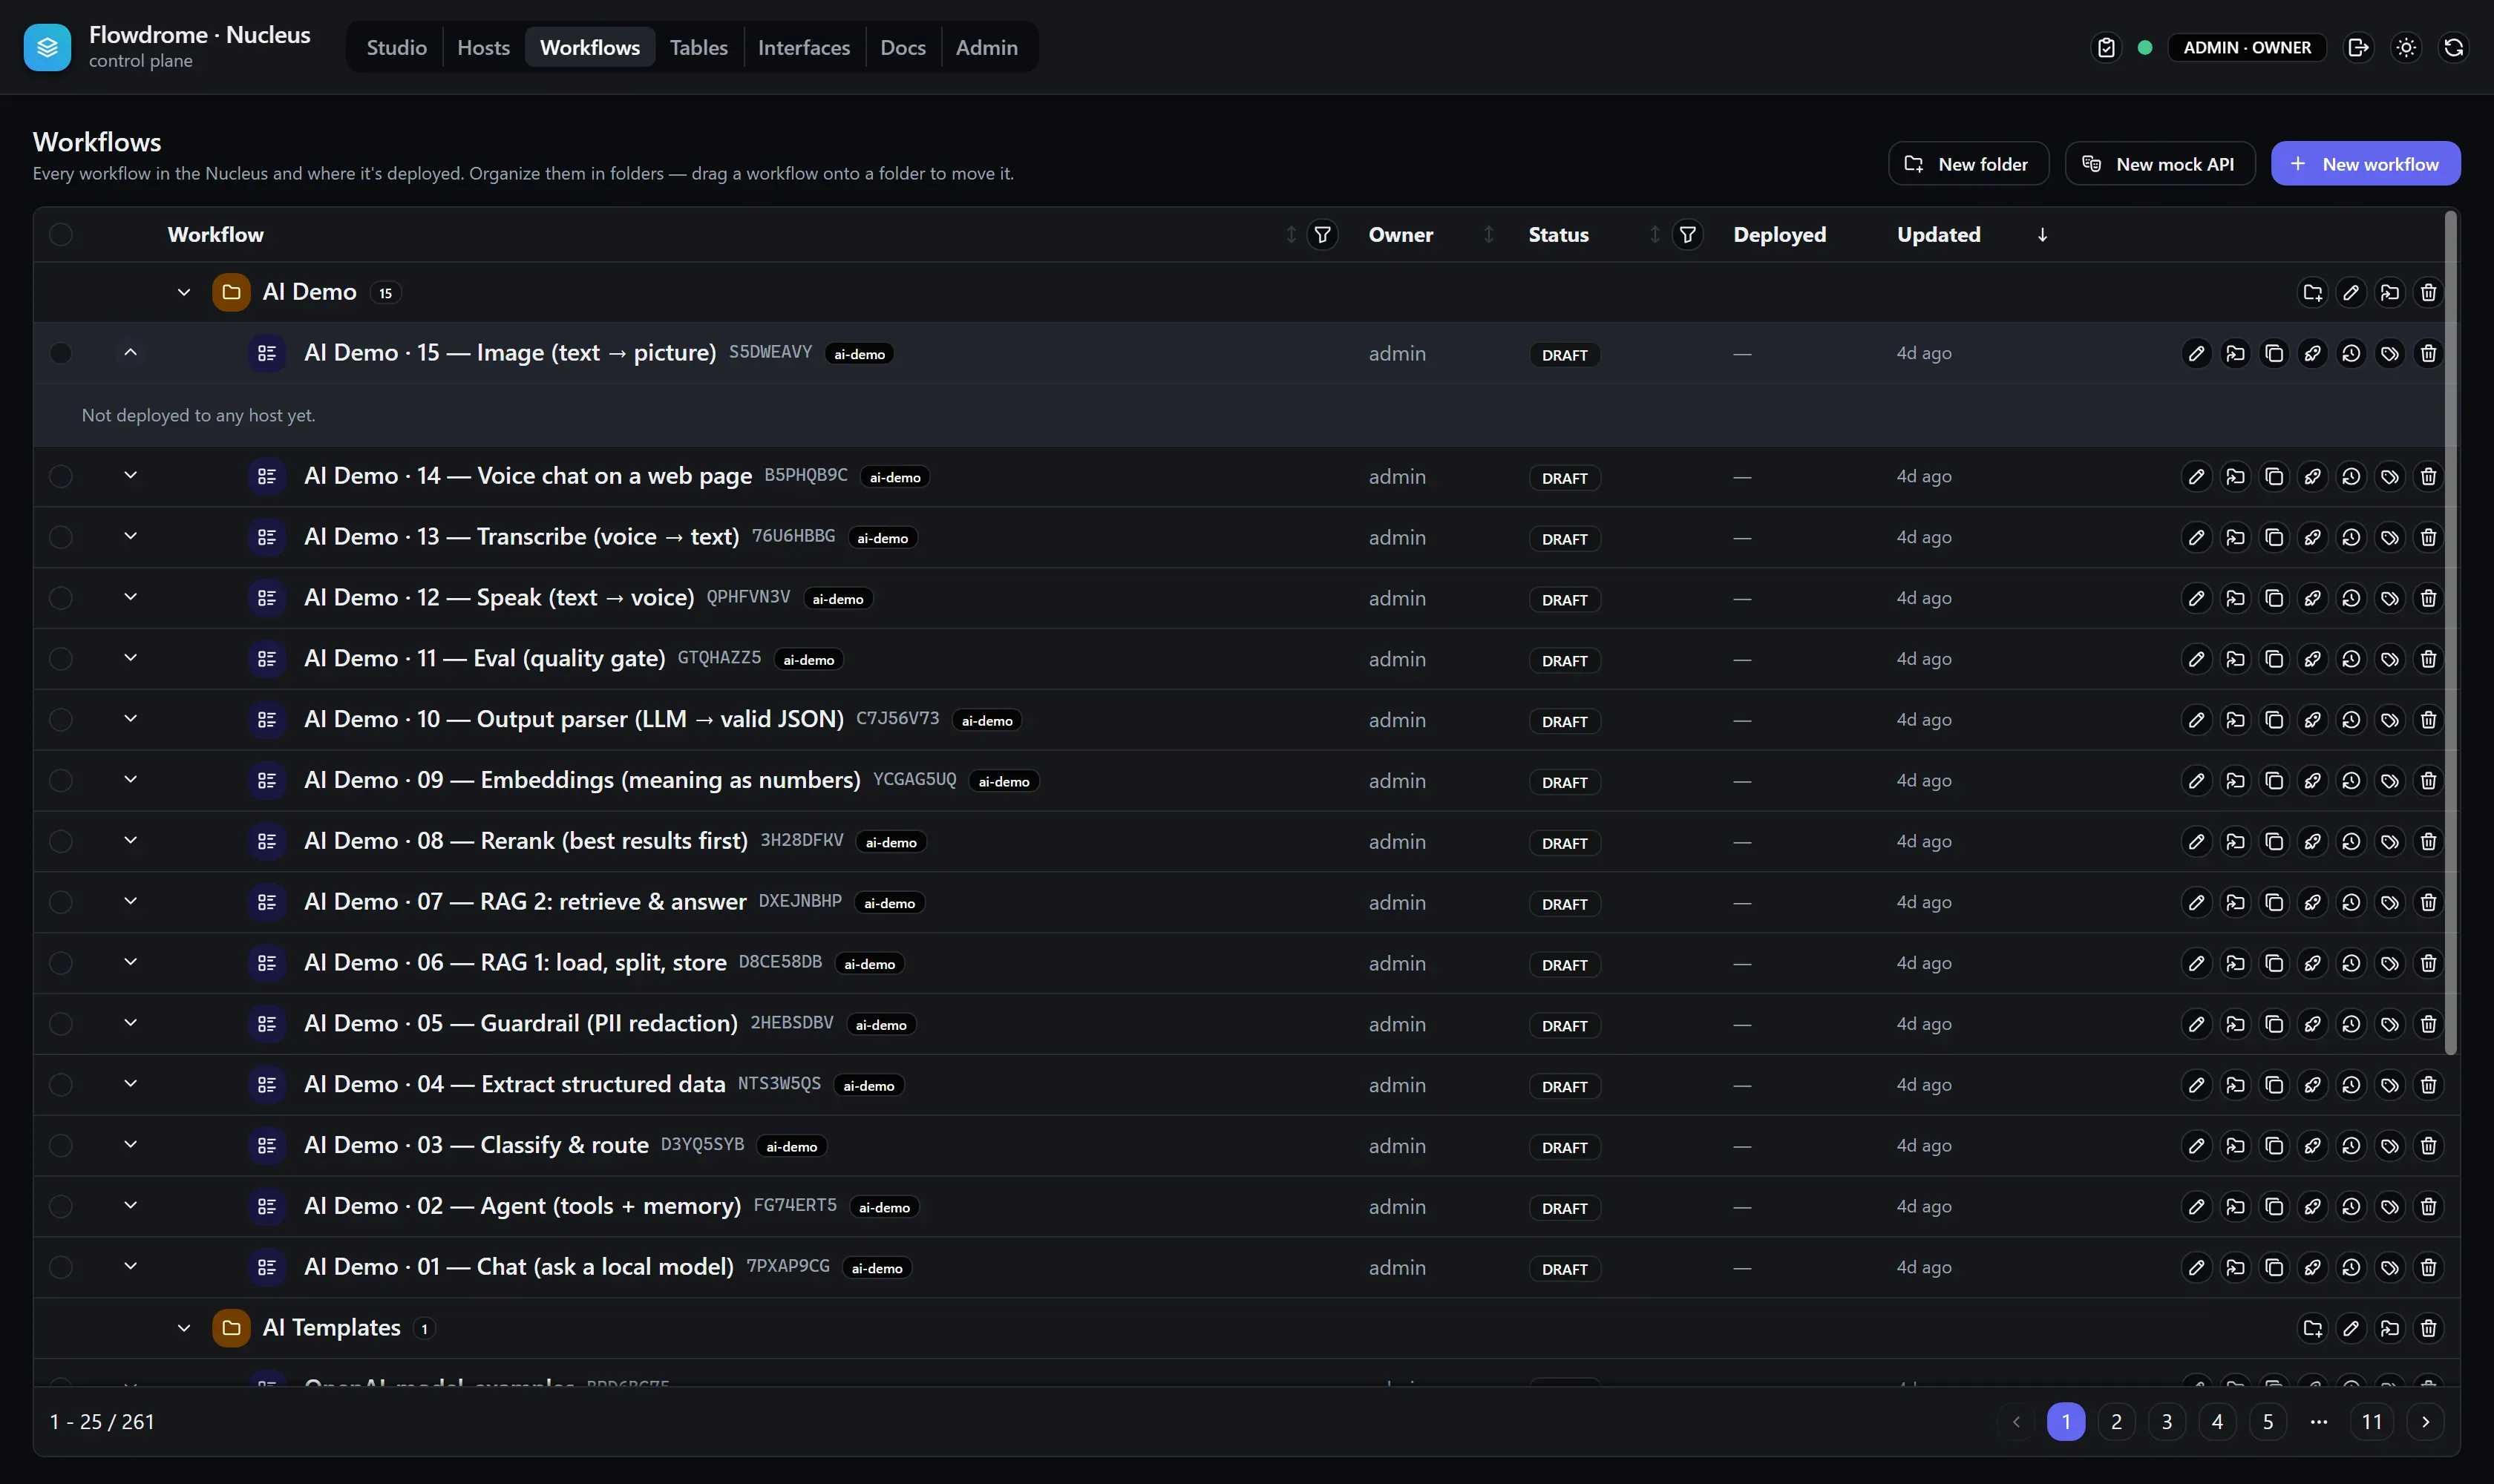Deploy AI Demo 12 Speak with the rocket icon
Screen dimensions: 2494x1484
point(2312,598)
